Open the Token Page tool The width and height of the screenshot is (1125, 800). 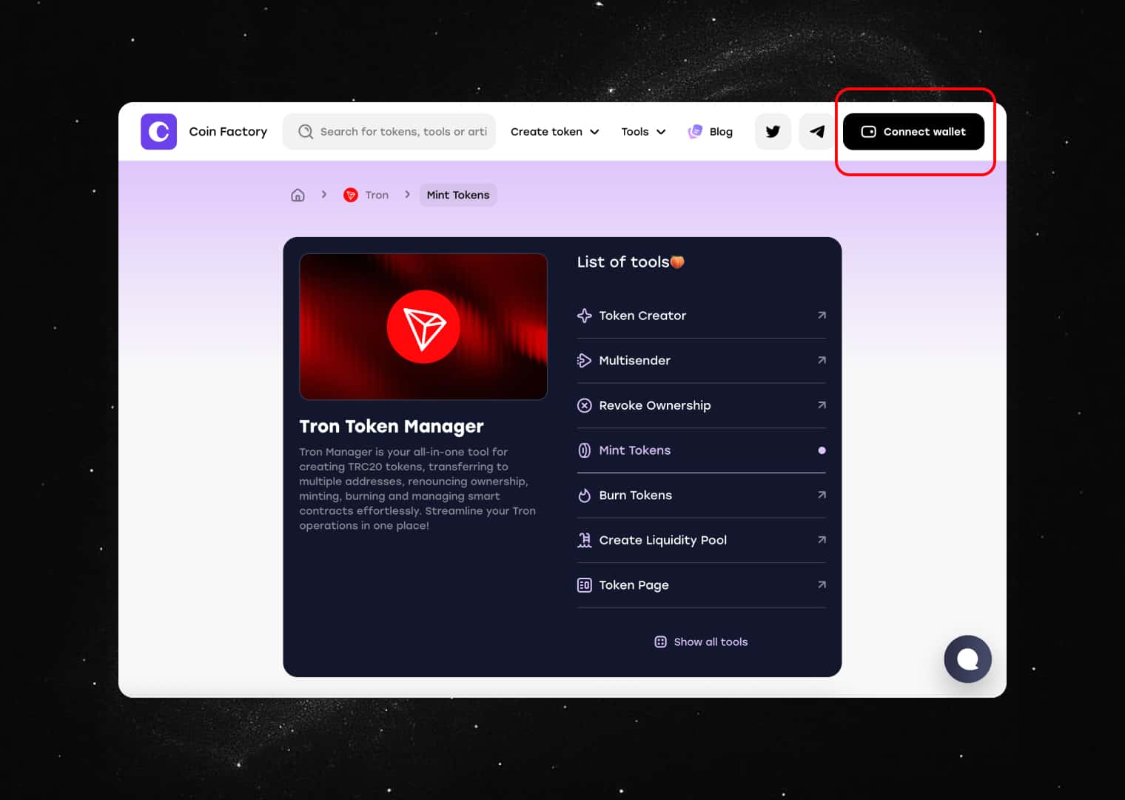click(x=701, y=585)
